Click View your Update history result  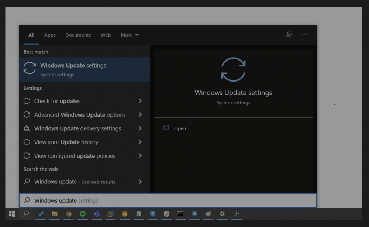[x=66, y=142]
